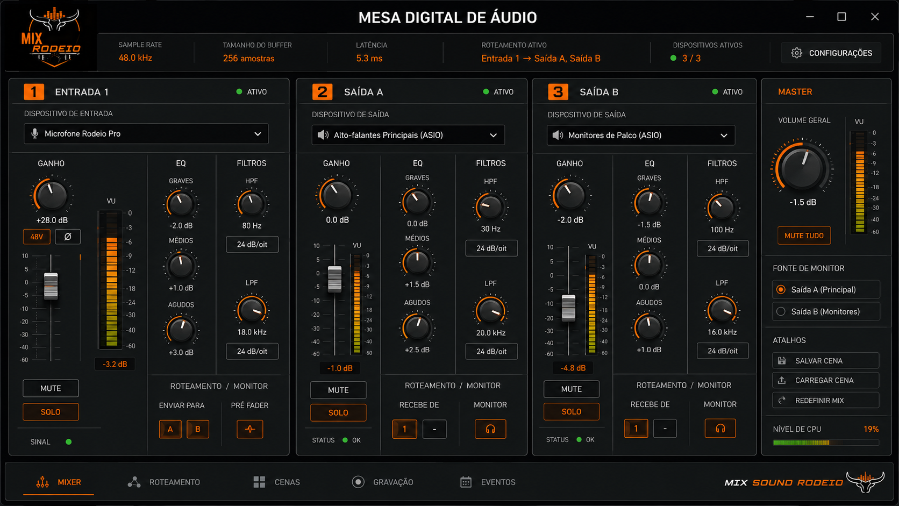The height and width of the screenshot is (506, 899).
Task: Click the Entrada 1 HPF 80 Hz knob
Action: (251, 204)
